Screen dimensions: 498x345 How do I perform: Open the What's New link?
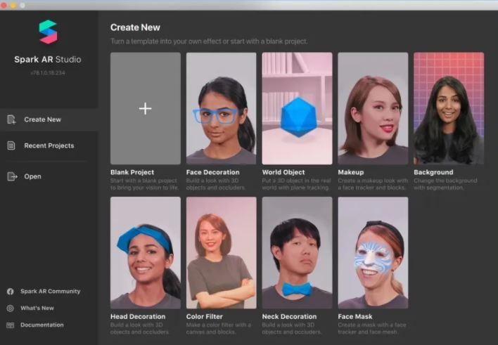coord(37,308)
